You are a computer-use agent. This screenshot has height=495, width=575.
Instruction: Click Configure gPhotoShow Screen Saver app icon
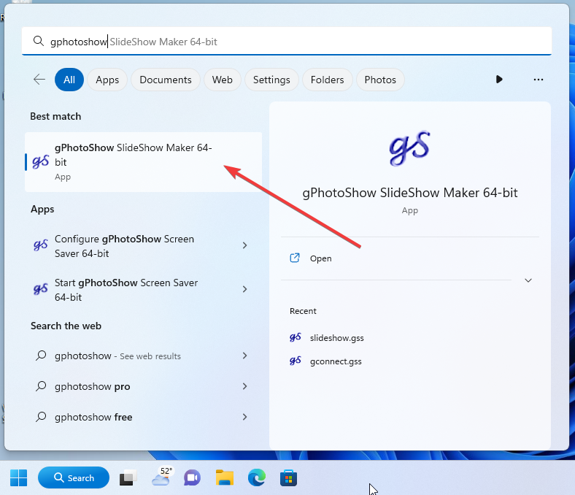click(40, 245)
